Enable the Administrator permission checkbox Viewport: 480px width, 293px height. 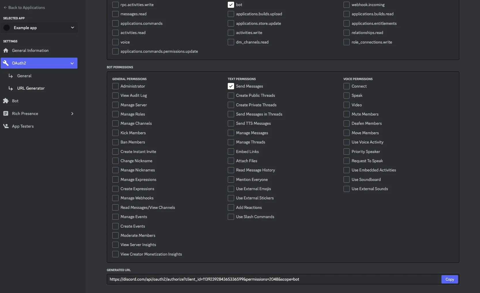[x=115, y=86]
